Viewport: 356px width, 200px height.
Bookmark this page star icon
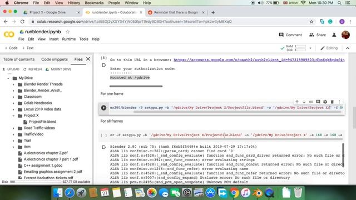[311, 22]
